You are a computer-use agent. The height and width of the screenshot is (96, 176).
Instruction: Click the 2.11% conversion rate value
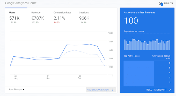click(x=59, y=18)
